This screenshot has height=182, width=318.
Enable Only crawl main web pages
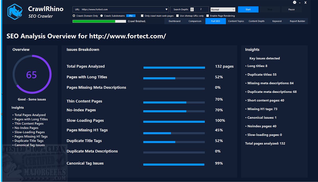pyautogui.click(x=142, y=16)
